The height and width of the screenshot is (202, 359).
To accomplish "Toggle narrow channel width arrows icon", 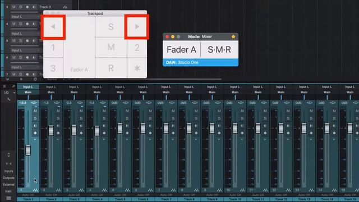I will pyautogui.click(x=8, y=163).
